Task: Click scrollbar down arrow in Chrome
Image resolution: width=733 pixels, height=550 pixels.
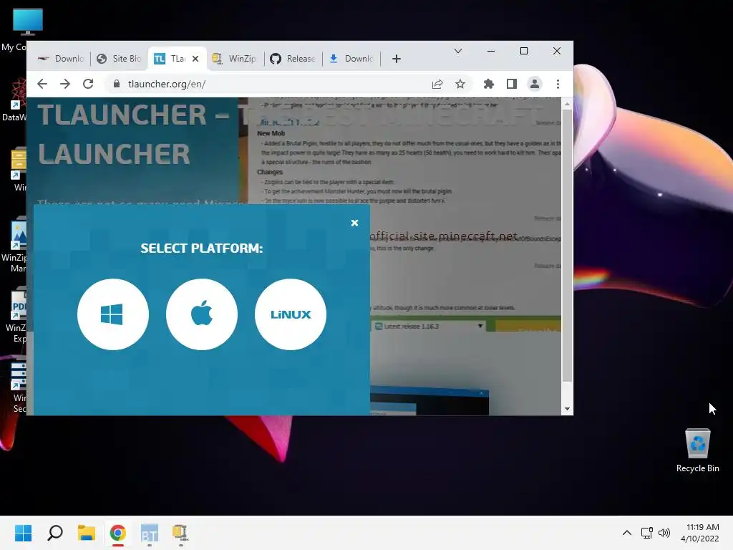Action: tap(567, 409)
